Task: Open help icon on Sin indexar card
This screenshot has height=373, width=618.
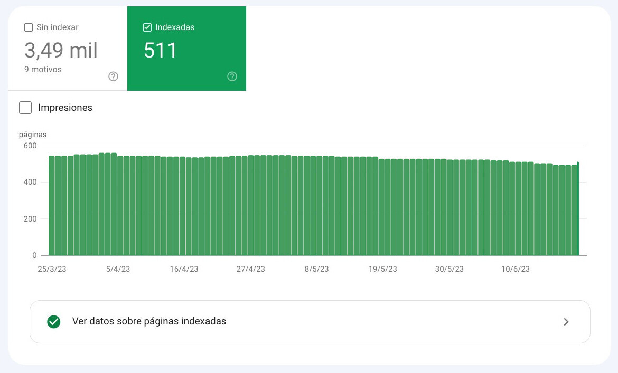Action: coord(113,76)
